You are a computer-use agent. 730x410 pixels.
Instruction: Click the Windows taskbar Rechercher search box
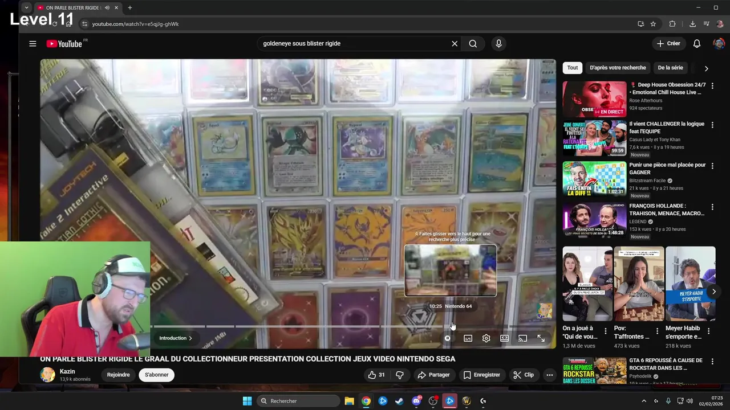pyautogui.click(x=298, y=401)
